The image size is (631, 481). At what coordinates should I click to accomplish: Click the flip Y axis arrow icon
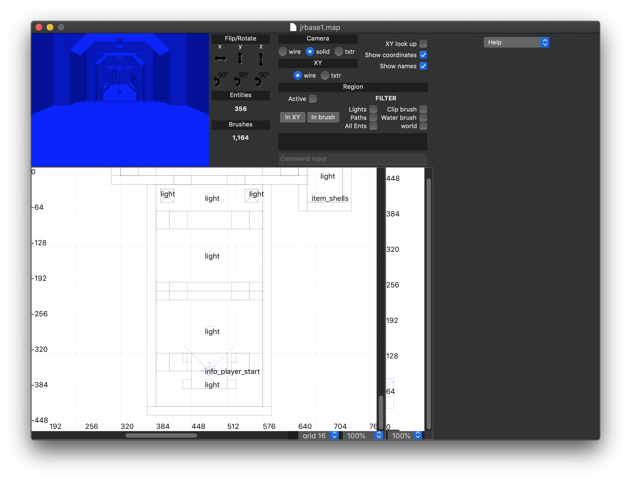tap(240, 59)
